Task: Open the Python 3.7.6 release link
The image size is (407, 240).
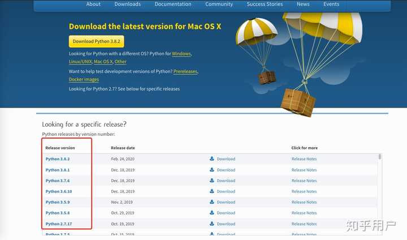Action: tap(58, 181)
